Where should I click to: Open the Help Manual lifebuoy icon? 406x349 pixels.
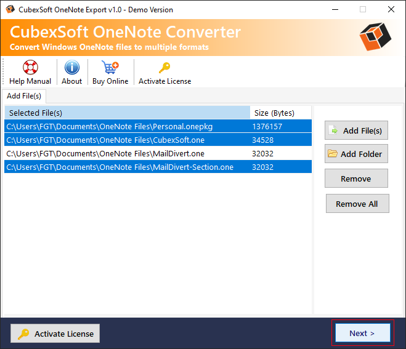[30, 68]
